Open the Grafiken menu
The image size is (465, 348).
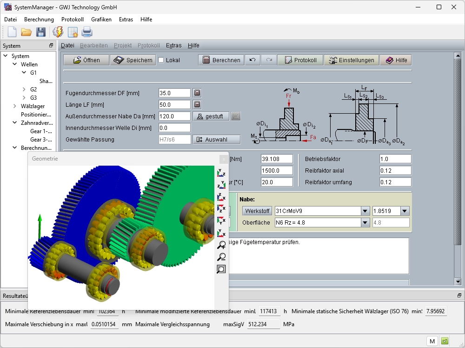pyautogui.click(x=101, y=19)
